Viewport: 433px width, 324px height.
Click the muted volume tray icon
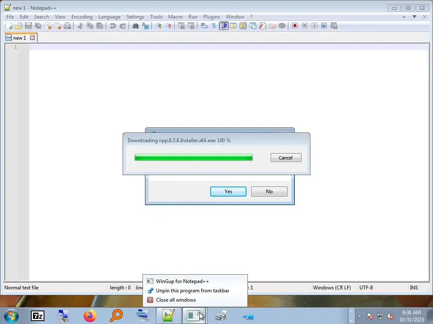390,316
